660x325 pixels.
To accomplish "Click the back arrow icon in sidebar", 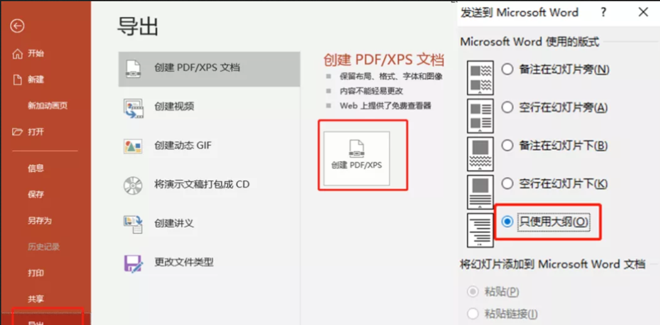I will pyautogui.click(x=17, y=26).
